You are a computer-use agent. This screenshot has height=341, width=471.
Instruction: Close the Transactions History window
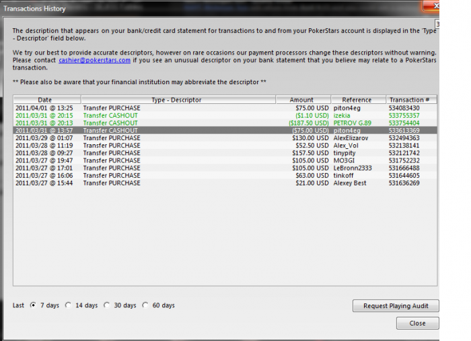point(432,5)
